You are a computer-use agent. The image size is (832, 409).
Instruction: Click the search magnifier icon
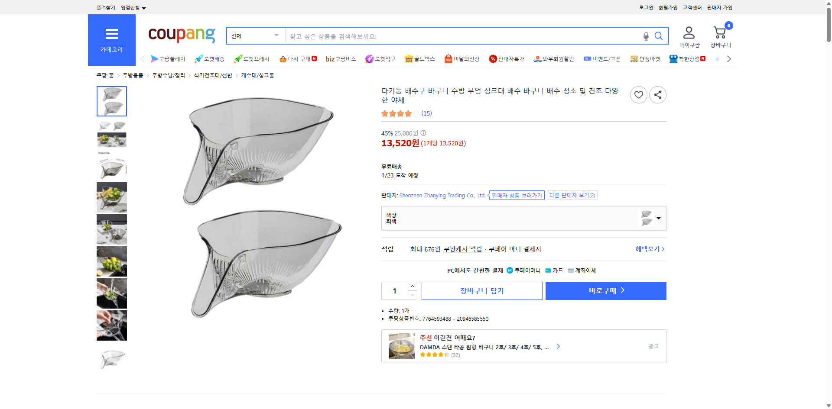[x=658, y=36]
